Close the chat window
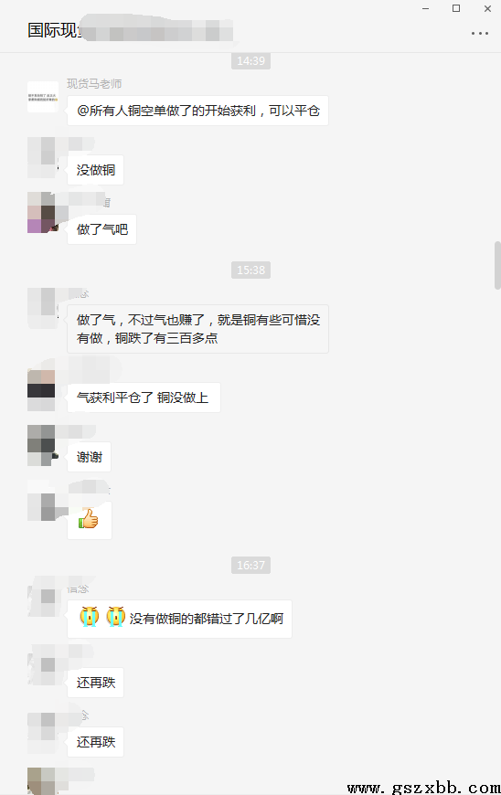The height and width of the screenshot is (795, 501). coord(487,8)
